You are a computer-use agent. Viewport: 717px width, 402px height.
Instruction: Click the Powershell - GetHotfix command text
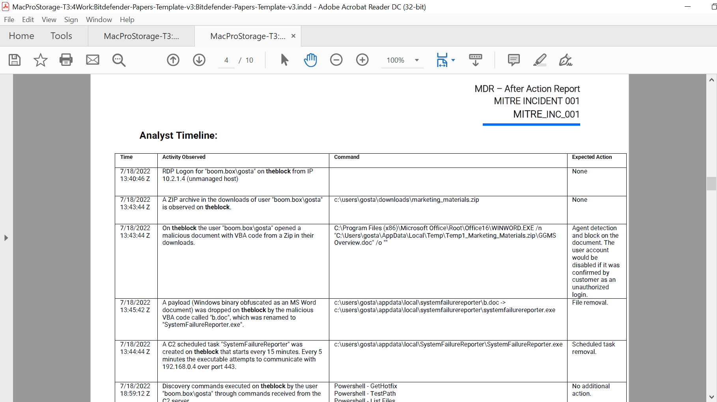(366, 386)
